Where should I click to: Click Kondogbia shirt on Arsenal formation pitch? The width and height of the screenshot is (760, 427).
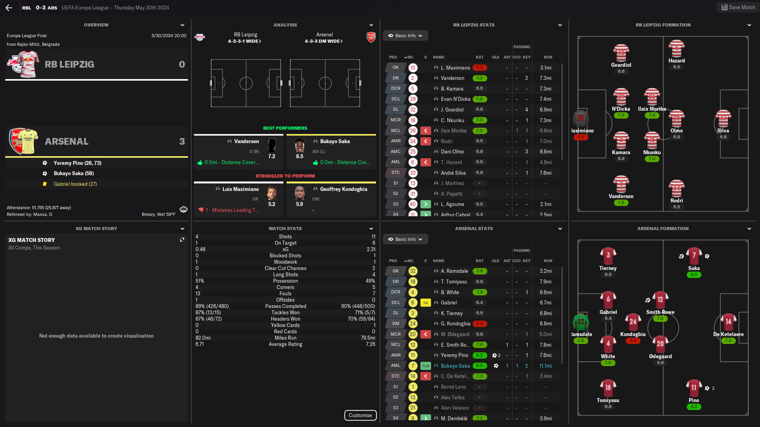(x=633, y=322)
